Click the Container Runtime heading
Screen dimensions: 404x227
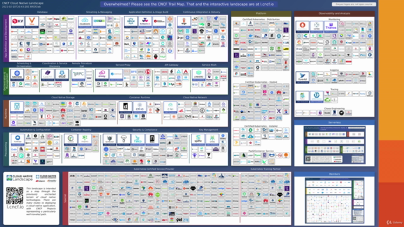[140, 98]
